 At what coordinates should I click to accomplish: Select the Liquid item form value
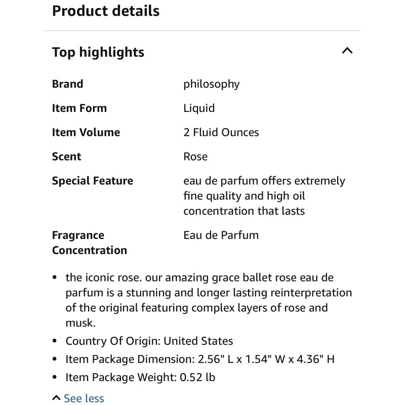[199, 108]
